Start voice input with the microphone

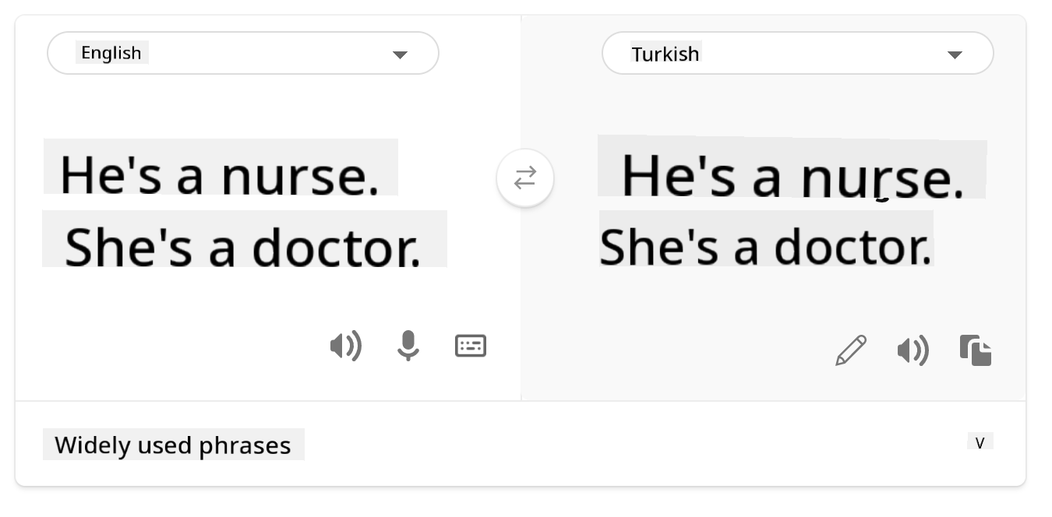(x=408, y=346)
